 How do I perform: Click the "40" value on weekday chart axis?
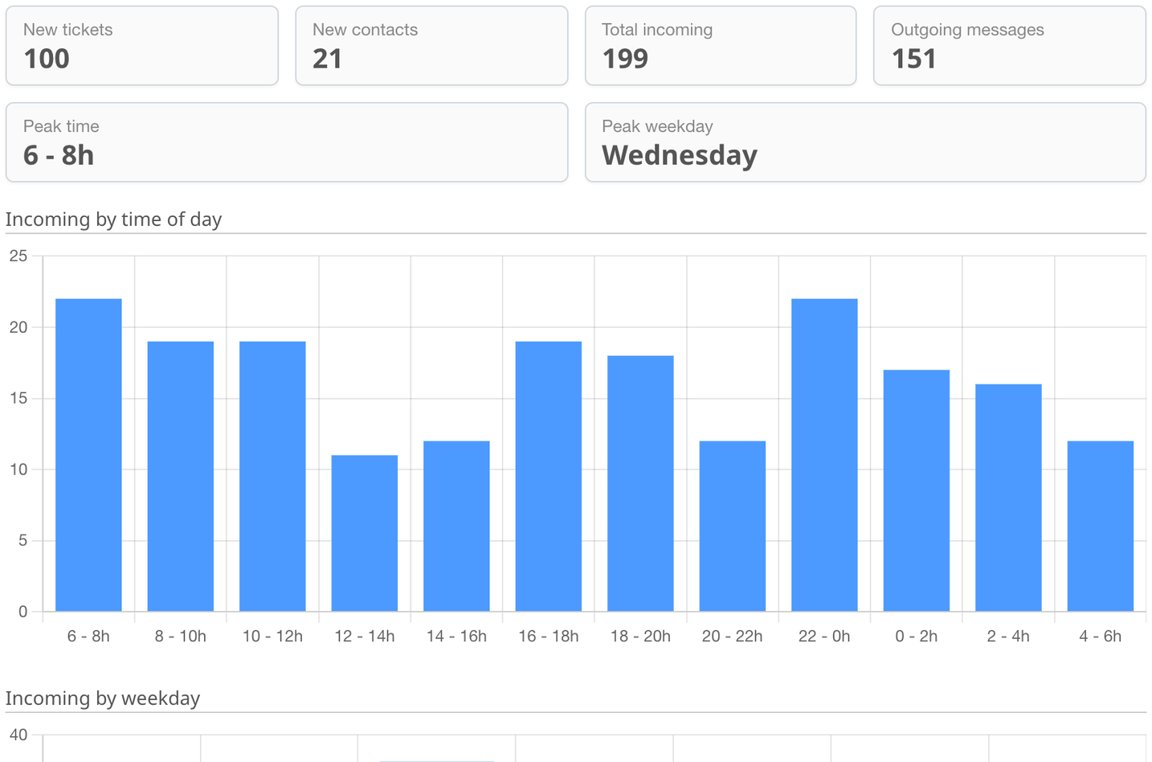[18, 735]
